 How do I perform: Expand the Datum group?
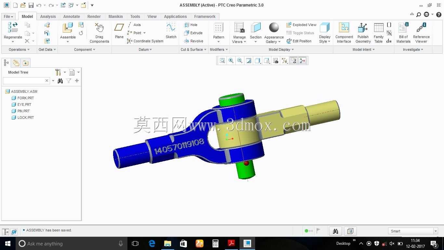(x=145, y=49)
